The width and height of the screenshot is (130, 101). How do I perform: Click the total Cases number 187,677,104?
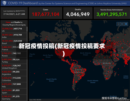point(45,14)
